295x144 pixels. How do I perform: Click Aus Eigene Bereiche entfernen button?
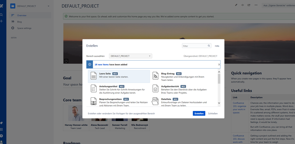[278, 5]
